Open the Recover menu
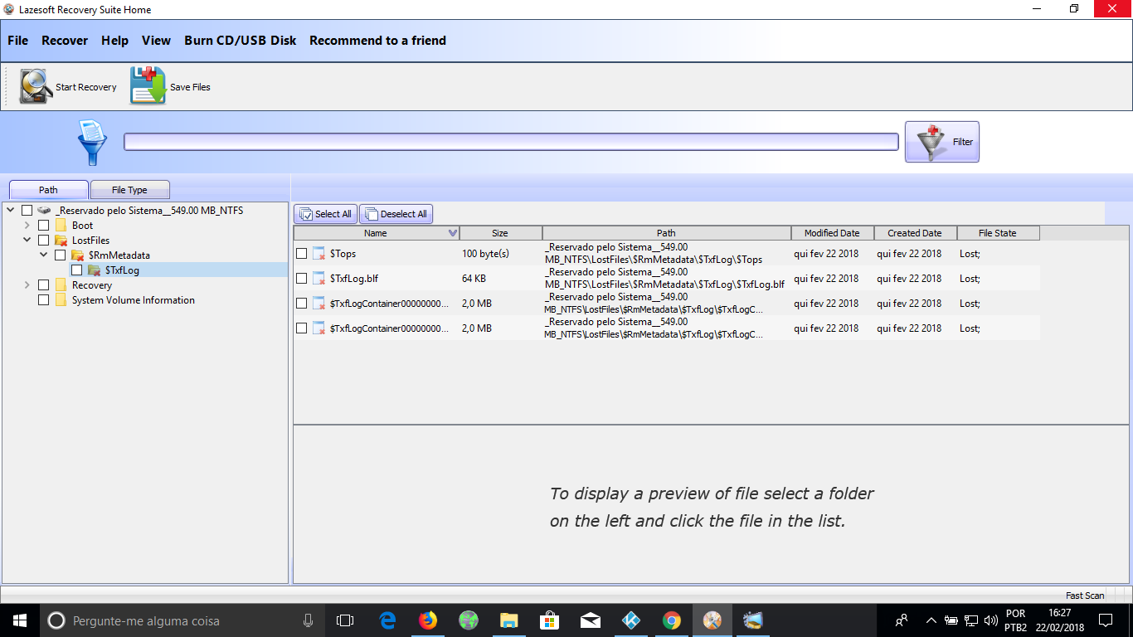The width and height of the screenshot is (1133, 637). [65, 41]
